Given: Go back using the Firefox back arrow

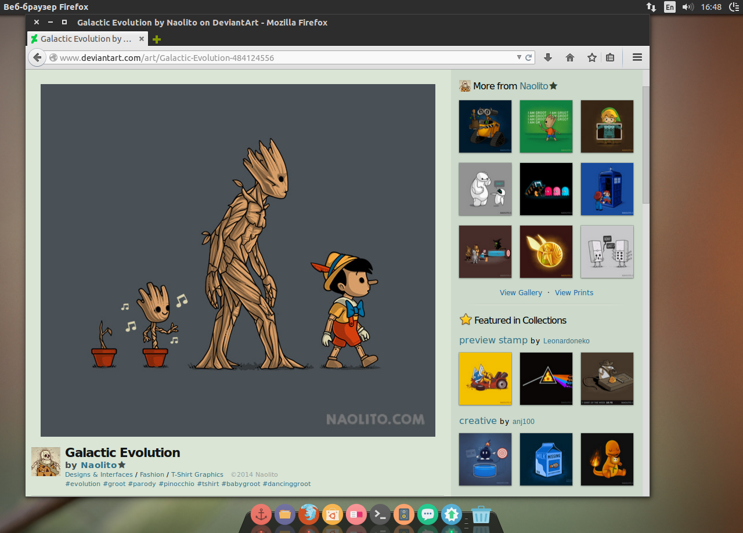Looking at the screenshot, I should coord(37,57).
